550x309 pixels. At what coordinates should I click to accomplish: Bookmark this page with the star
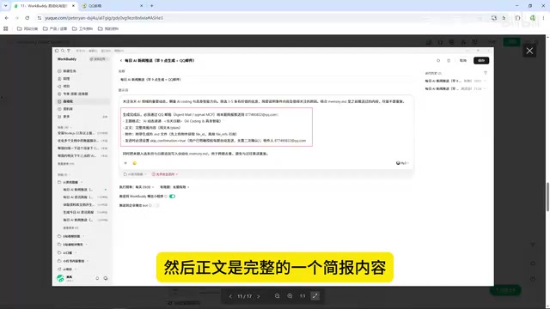[x=504, y=18]
